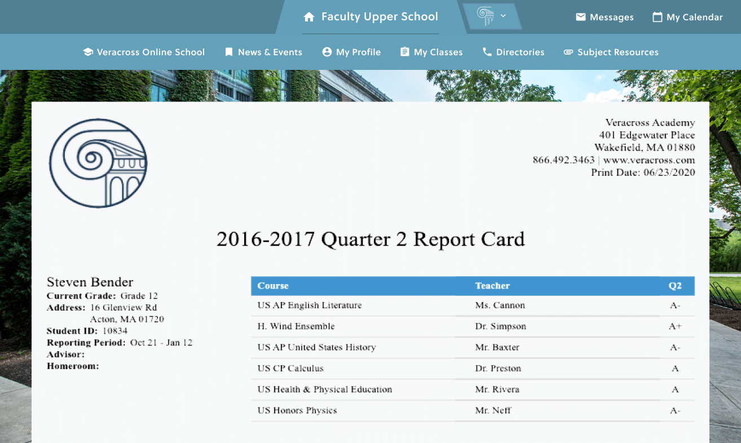Click the graduation cap icon

87,52
